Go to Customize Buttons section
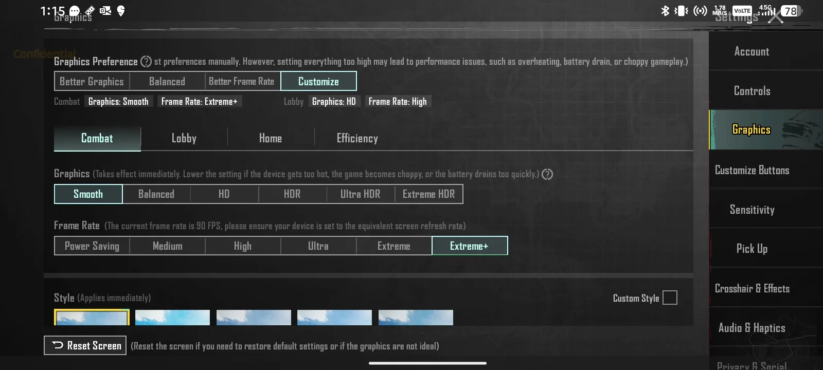823x370 pixels. pos(752,170)
